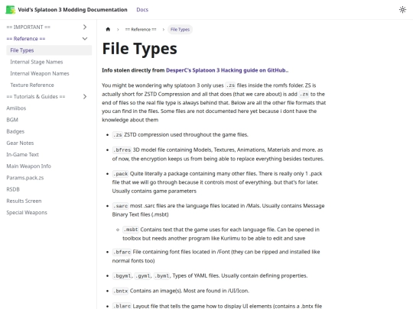Click the .byml code label
The height and width of the screenshot is (309, 413).
[x=162, y=276]
